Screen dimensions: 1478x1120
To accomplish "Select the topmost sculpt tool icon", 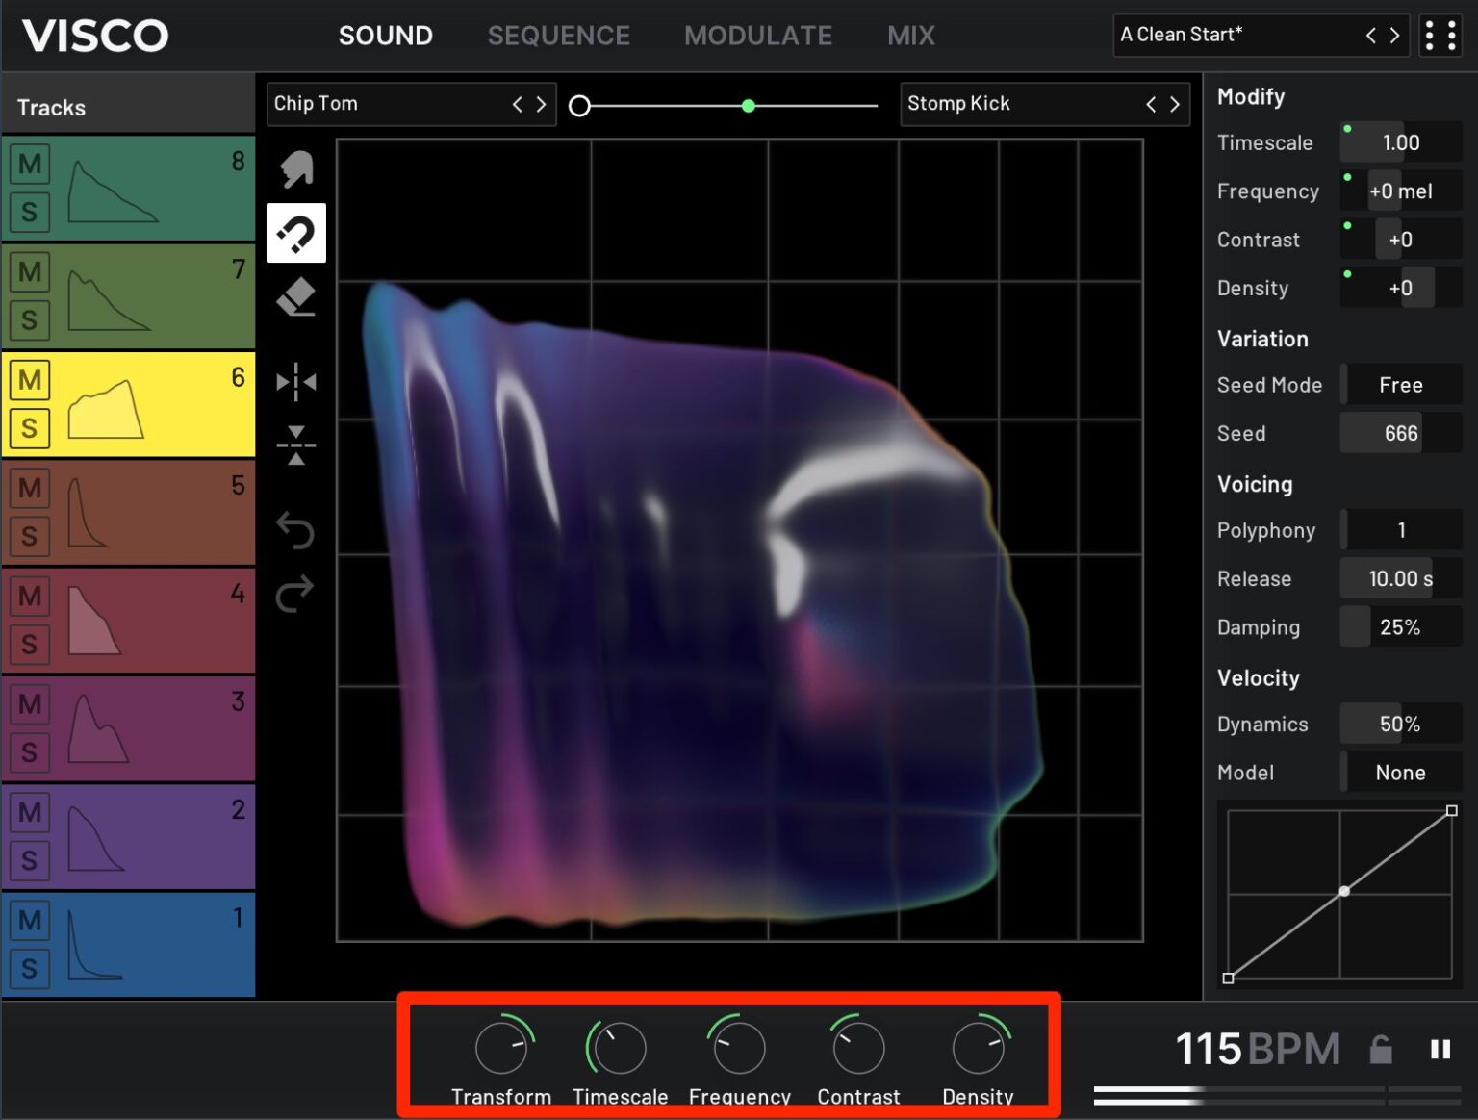I will 295,169.
